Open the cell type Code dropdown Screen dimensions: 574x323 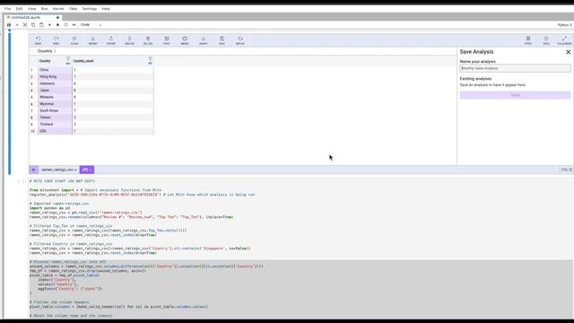pyautogui.click(x=91, y=25)
